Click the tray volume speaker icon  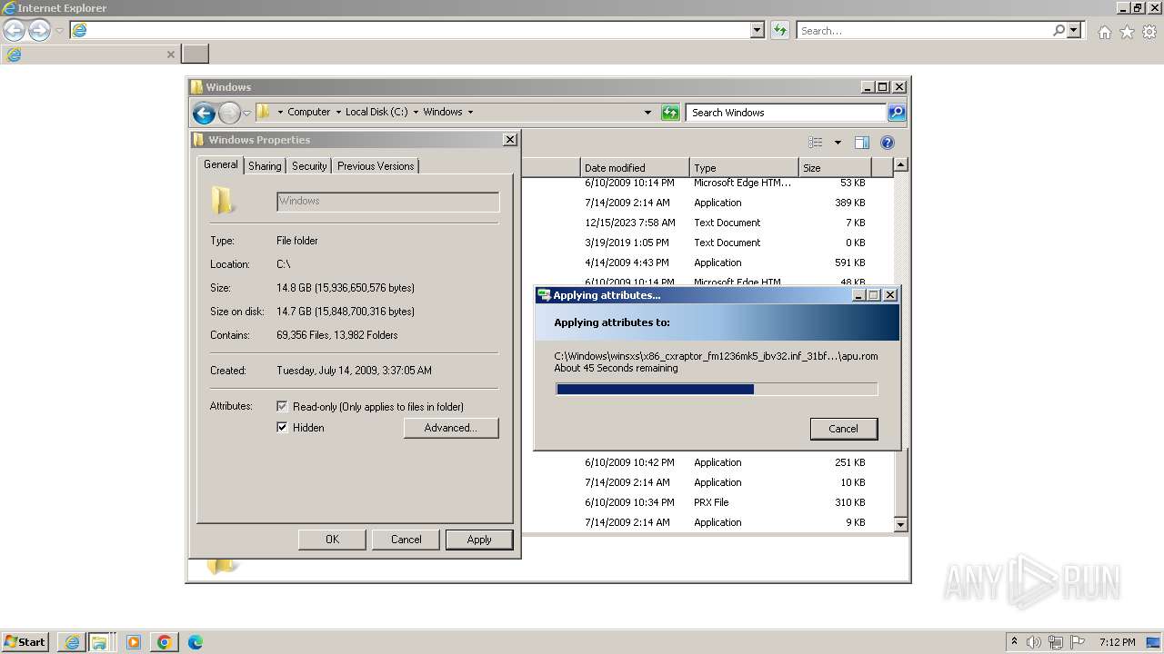pyautogui.click(x=1035, y=642)
